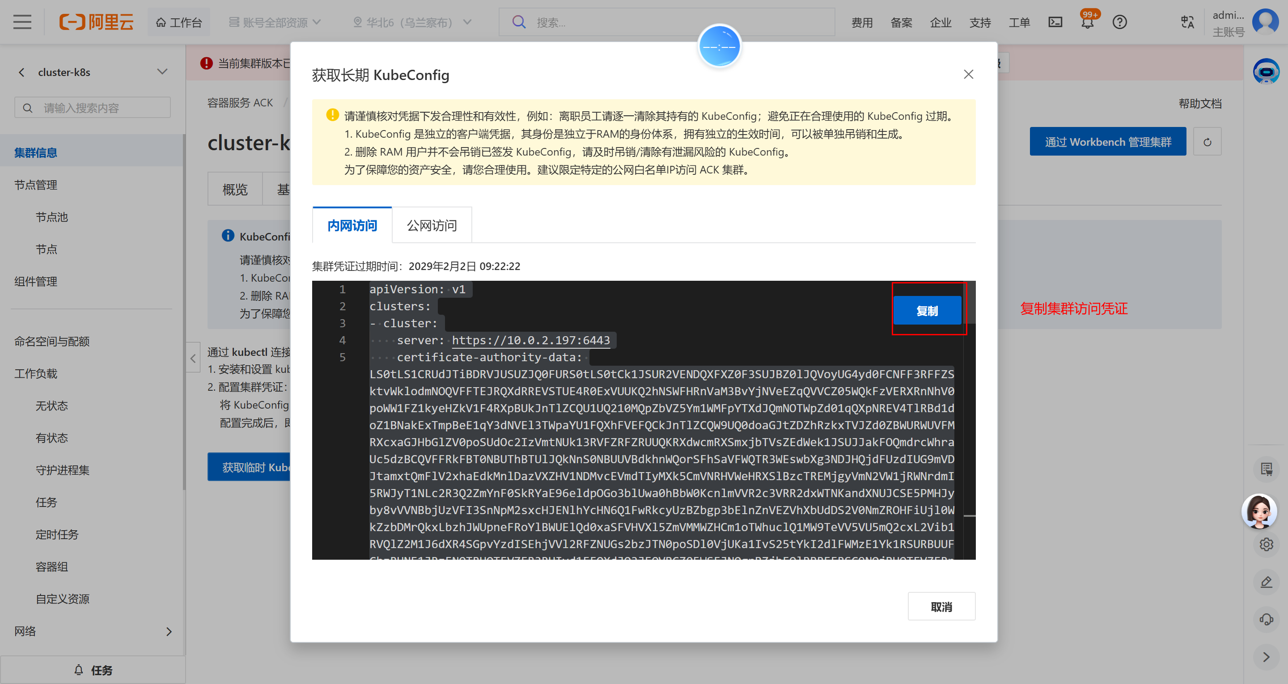Expand the right rail arrow
This screenshot has height=684, width=1288.
click(x=1266, y=656)
